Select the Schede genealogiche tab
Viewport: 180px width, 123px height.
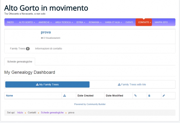pos(20,61)
